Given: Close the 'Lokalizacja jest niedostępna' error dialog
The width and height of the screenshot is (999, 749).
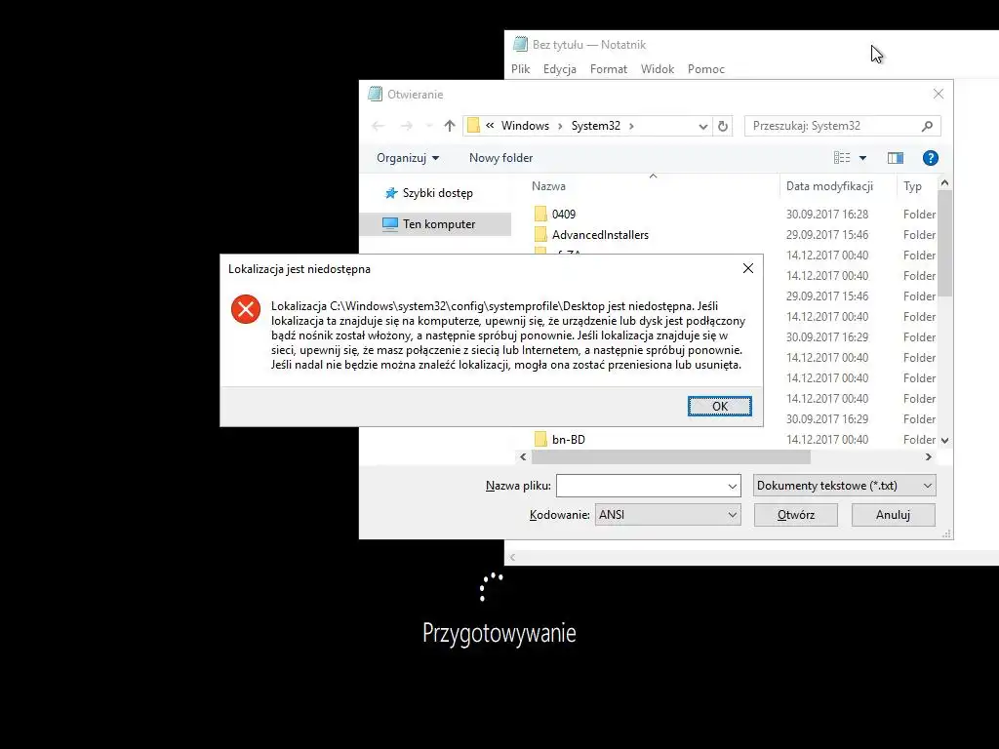Looking at the screenshot, I should pos(748,268).
